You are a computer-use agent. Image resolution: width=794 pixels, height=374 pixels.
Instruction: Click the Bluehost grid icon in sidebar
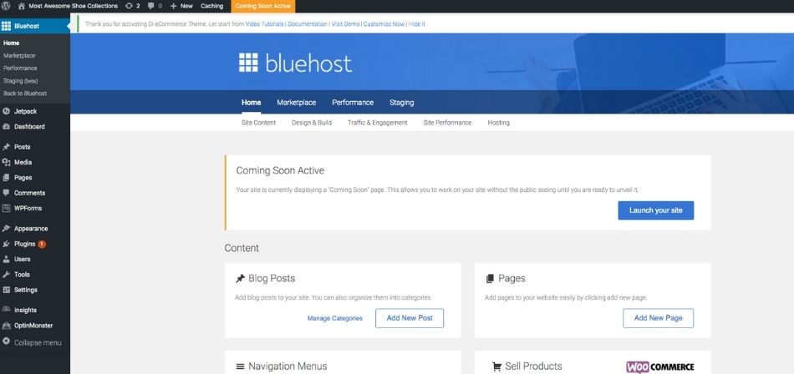6,26
